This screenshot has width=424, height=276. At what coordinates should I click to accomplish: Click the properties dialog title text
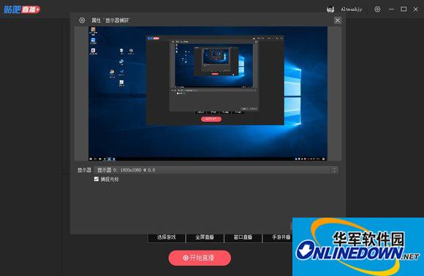click(110, 20)
